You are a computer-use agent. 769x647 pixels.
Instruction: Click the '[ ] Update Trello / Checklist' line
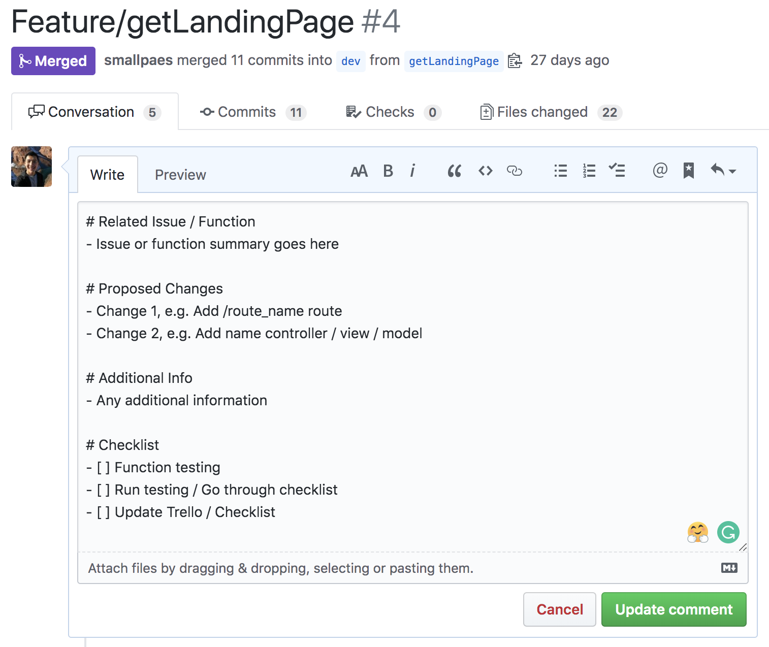tap(180, 512)
